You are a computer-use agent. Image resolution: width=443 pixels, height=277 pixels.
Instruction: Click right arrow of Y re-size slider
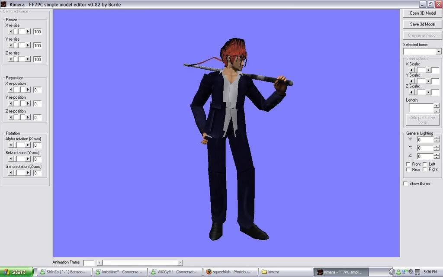pyautogui.click(x=28, y=45)
